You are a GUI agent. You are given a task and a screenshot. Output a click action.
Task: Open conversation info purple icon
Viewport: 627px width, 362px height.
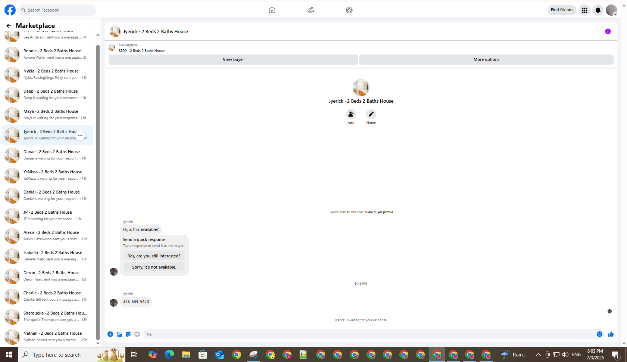pos(608,31)
